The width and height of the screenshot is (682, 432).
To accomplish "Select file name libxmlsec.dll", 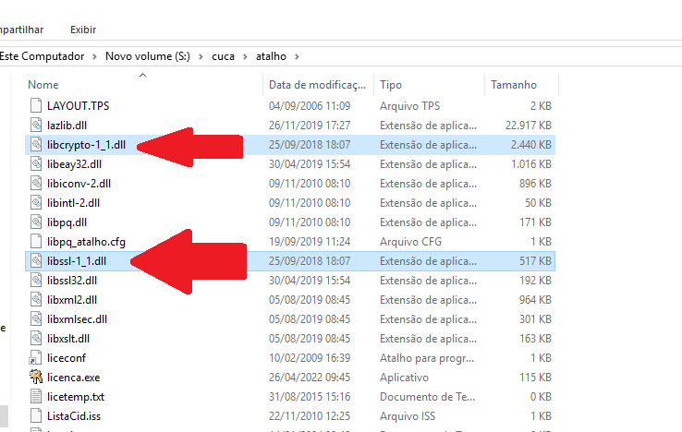I will pyautogui.click(x=77, y=319).
